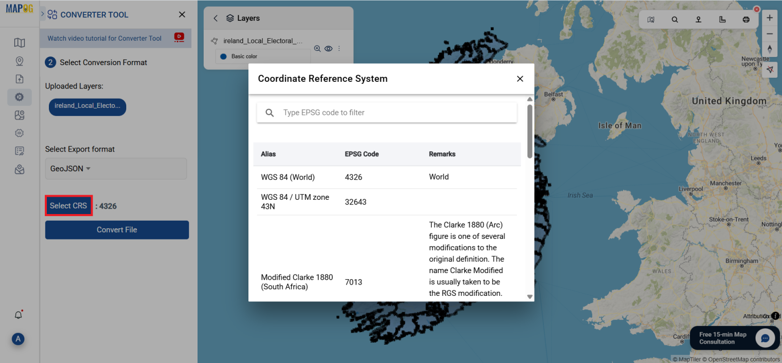Viewport: 782px width, 363px height.
Task: Open the file upload sidebar icon
Action: pyautogui.click(x=19, y=79)
